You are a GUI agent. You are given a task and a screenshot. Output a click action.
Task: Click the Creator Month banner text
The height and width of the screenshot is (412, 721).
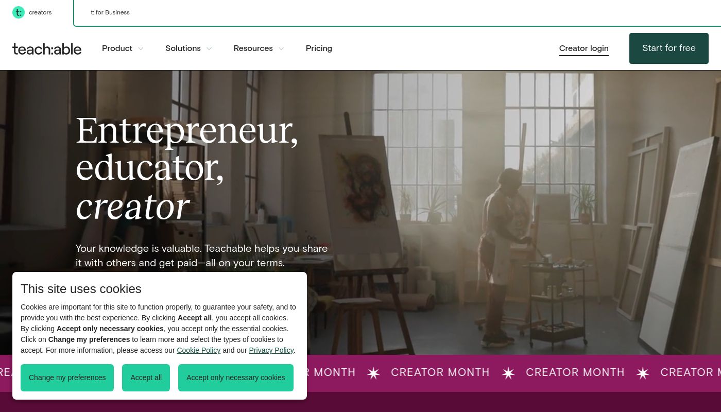[x=440, y=372]
